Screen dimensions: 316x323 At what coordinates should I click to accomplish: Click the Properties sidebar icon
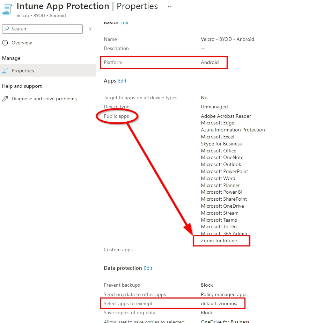pos(5,71)
